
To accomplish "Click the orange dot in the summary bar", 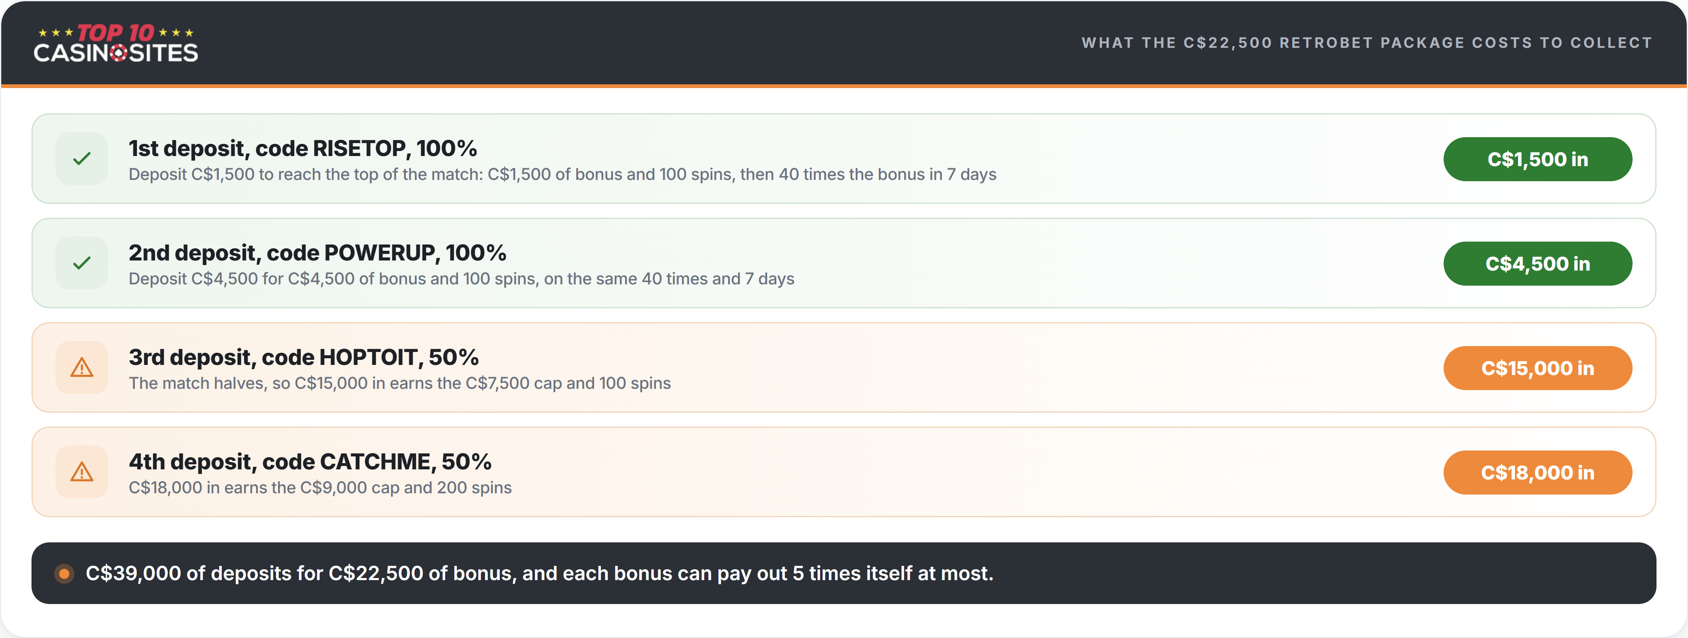I will tap(64, 574).
